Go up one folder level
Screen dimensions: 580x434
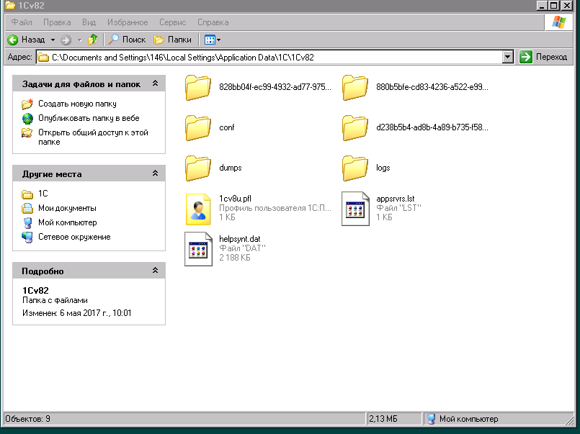click(x=92, y=40)
